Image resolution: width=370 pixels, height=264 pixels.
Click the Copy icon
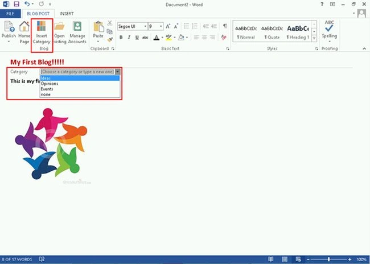[109, 31]
